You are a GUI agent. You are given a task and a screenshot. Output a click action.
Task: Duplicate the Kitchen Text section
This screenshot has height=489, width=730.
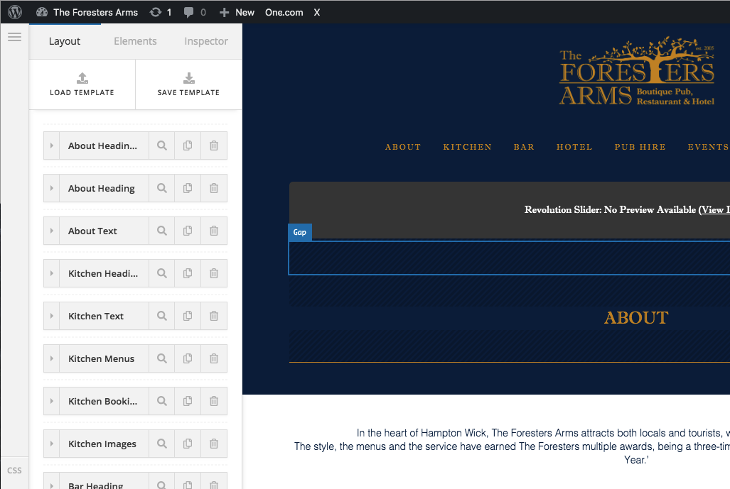(x=188, y=316)
